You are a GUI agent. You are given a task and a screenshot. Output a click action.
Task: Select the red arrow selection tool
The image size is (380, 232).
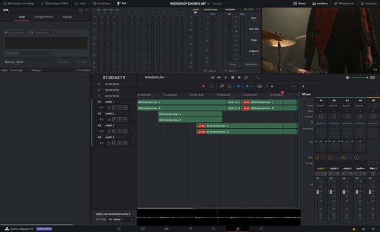click(203, 86)
